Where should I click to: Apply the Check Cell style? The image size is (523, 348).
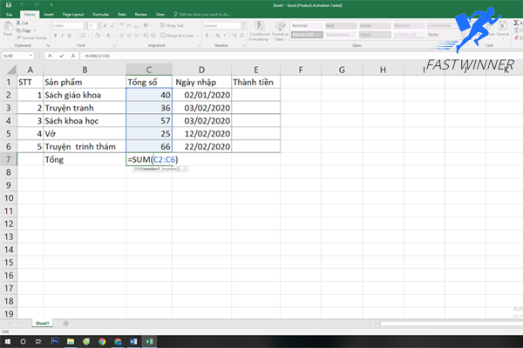point(307,35)
